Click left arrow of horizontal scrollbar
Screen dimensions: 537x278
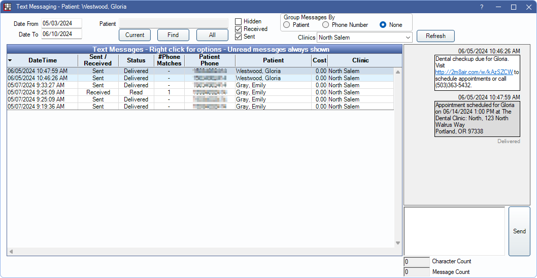pos(11,251)
